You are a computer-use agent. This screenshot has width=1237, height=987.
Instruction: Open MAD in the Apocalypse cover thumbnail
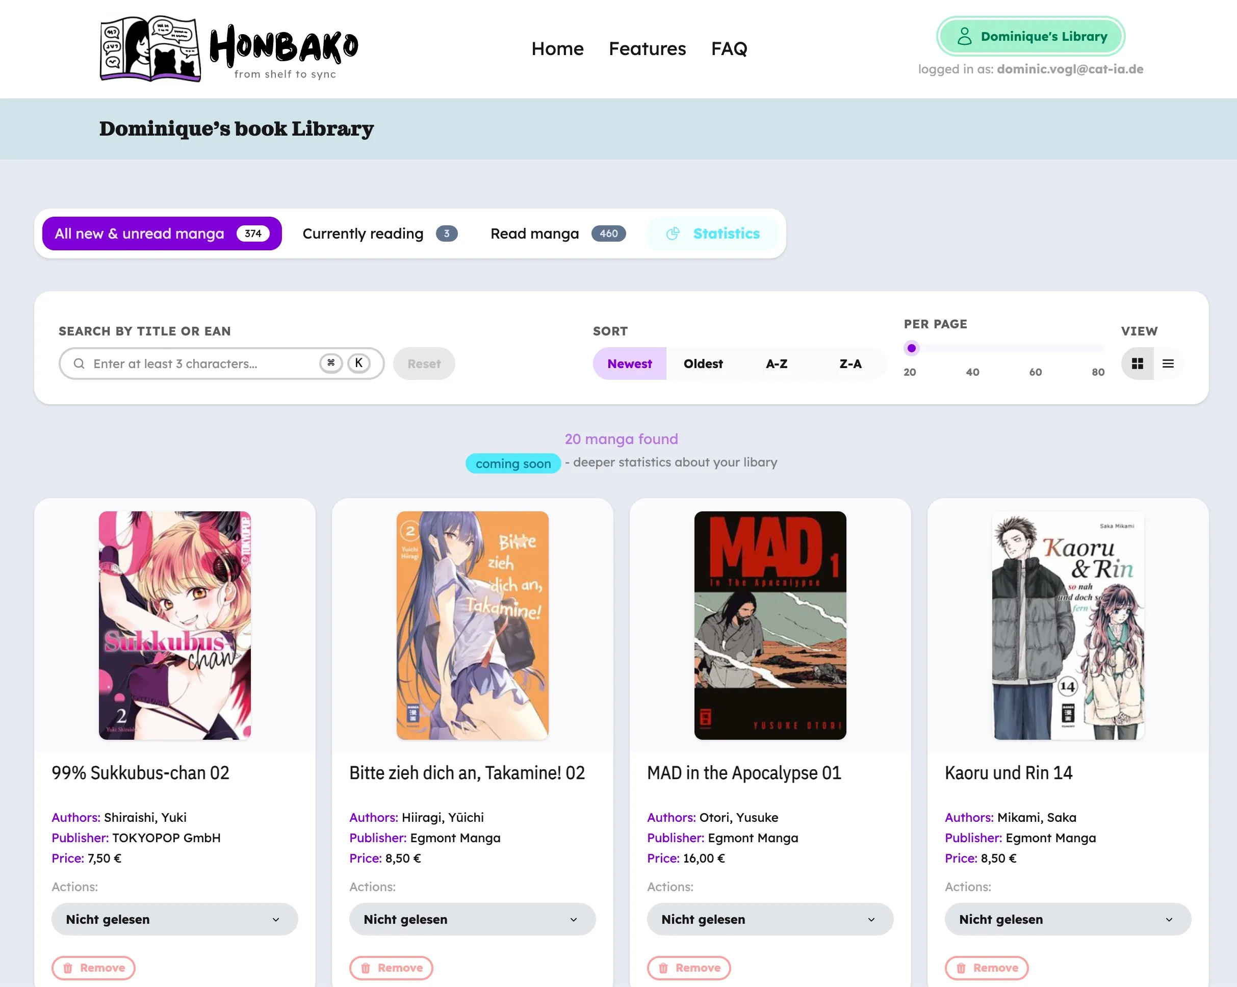[x=770, y=625]
